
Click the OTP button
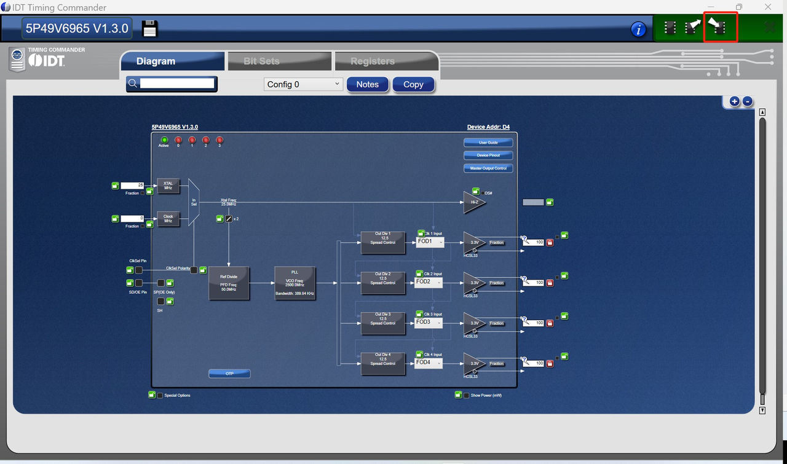(229, 374)
